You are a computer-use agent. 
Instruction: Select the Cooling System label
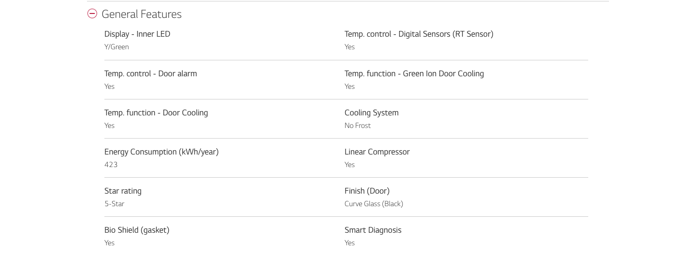pyautogui.click(x=372, y=113)
